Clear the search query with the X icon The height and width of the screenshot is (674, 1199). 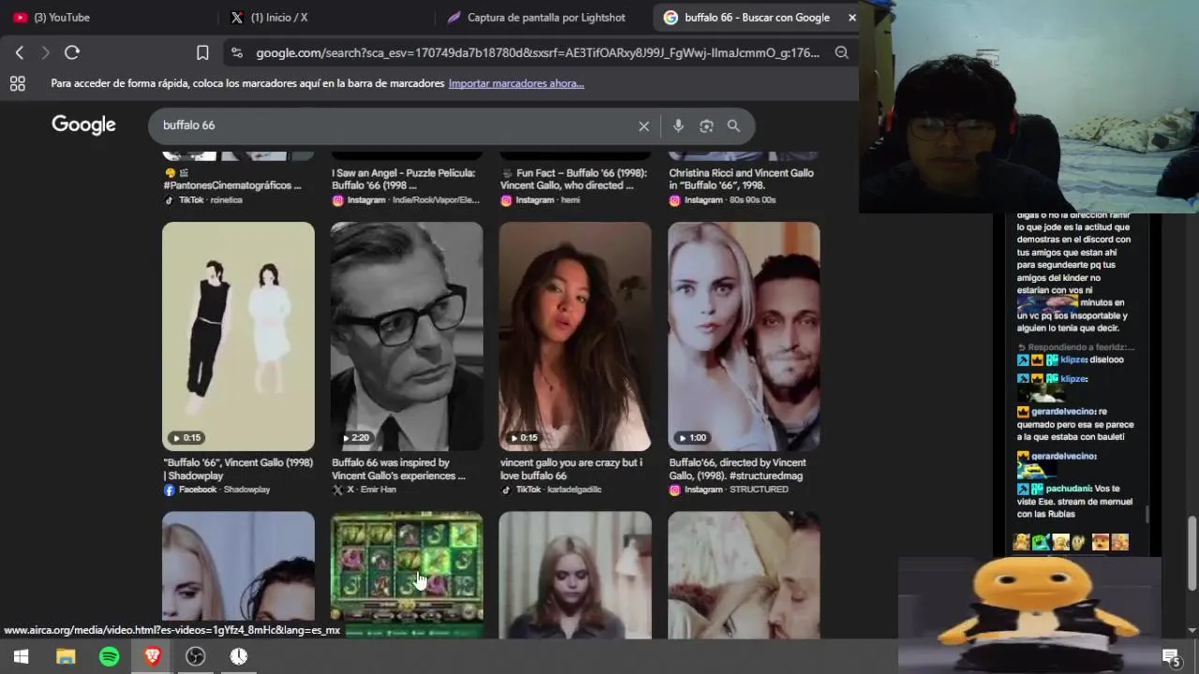644,125
